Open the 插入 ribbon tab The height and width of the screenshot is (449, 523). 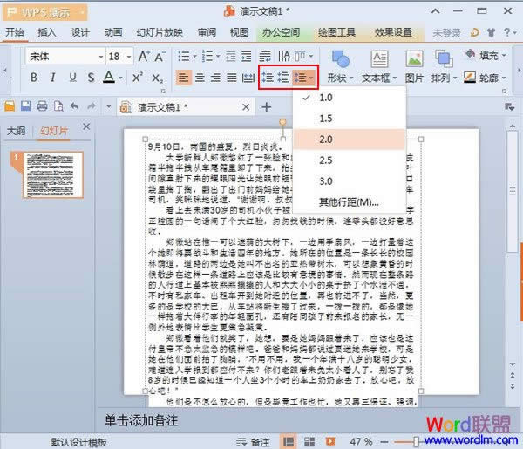tap(47, 32)
